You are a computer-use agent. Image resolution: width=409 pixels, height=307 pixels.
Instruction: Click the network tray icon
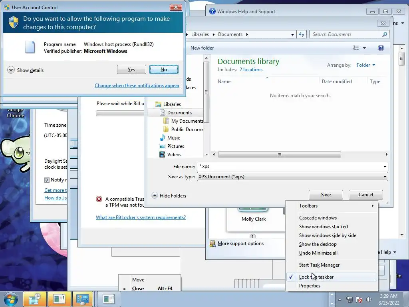pos(349,299)
